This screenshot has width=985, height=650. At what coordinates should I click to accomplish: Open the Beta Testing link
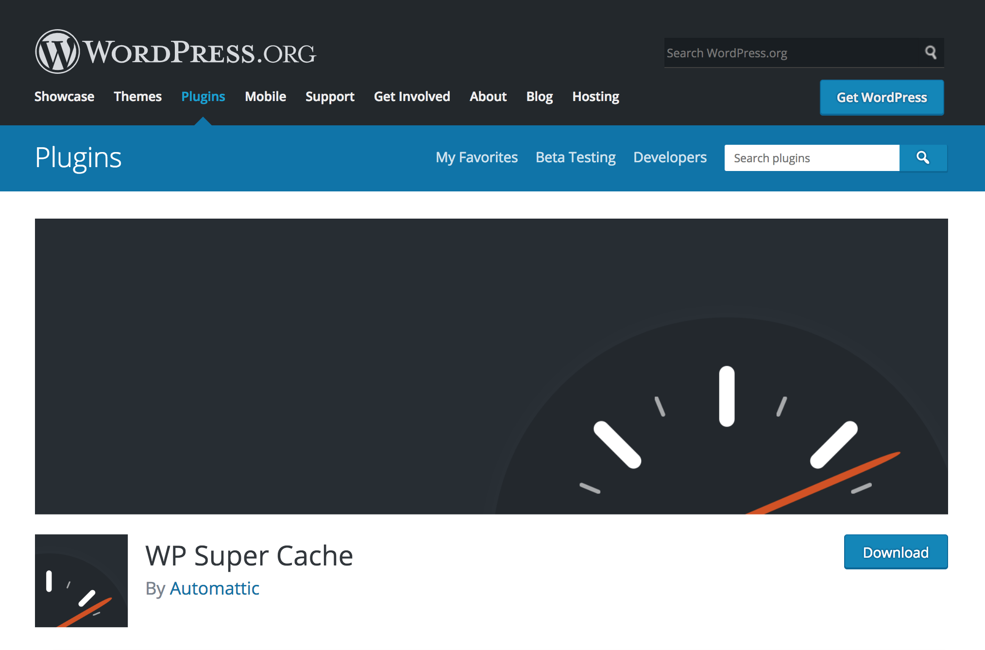coord(576,157)
